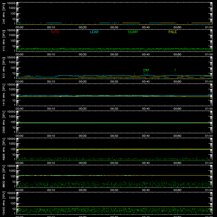Select the 2695 MHz [SFU] axis title

coord(4,122)
